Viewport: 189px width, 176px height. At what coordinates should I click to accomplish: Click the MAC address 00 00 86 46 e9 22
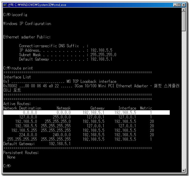(x=42, y=86)
